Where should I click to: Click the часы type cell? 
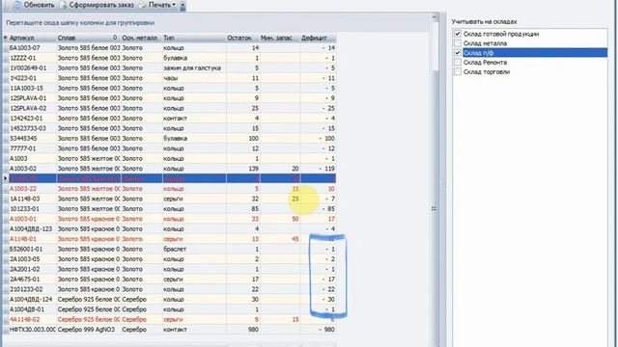194,78
